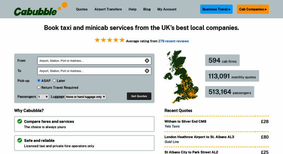Click the Cabubble logo
Image resolution: width=283 pixels, height=154 pixels.
pos(40,9)
